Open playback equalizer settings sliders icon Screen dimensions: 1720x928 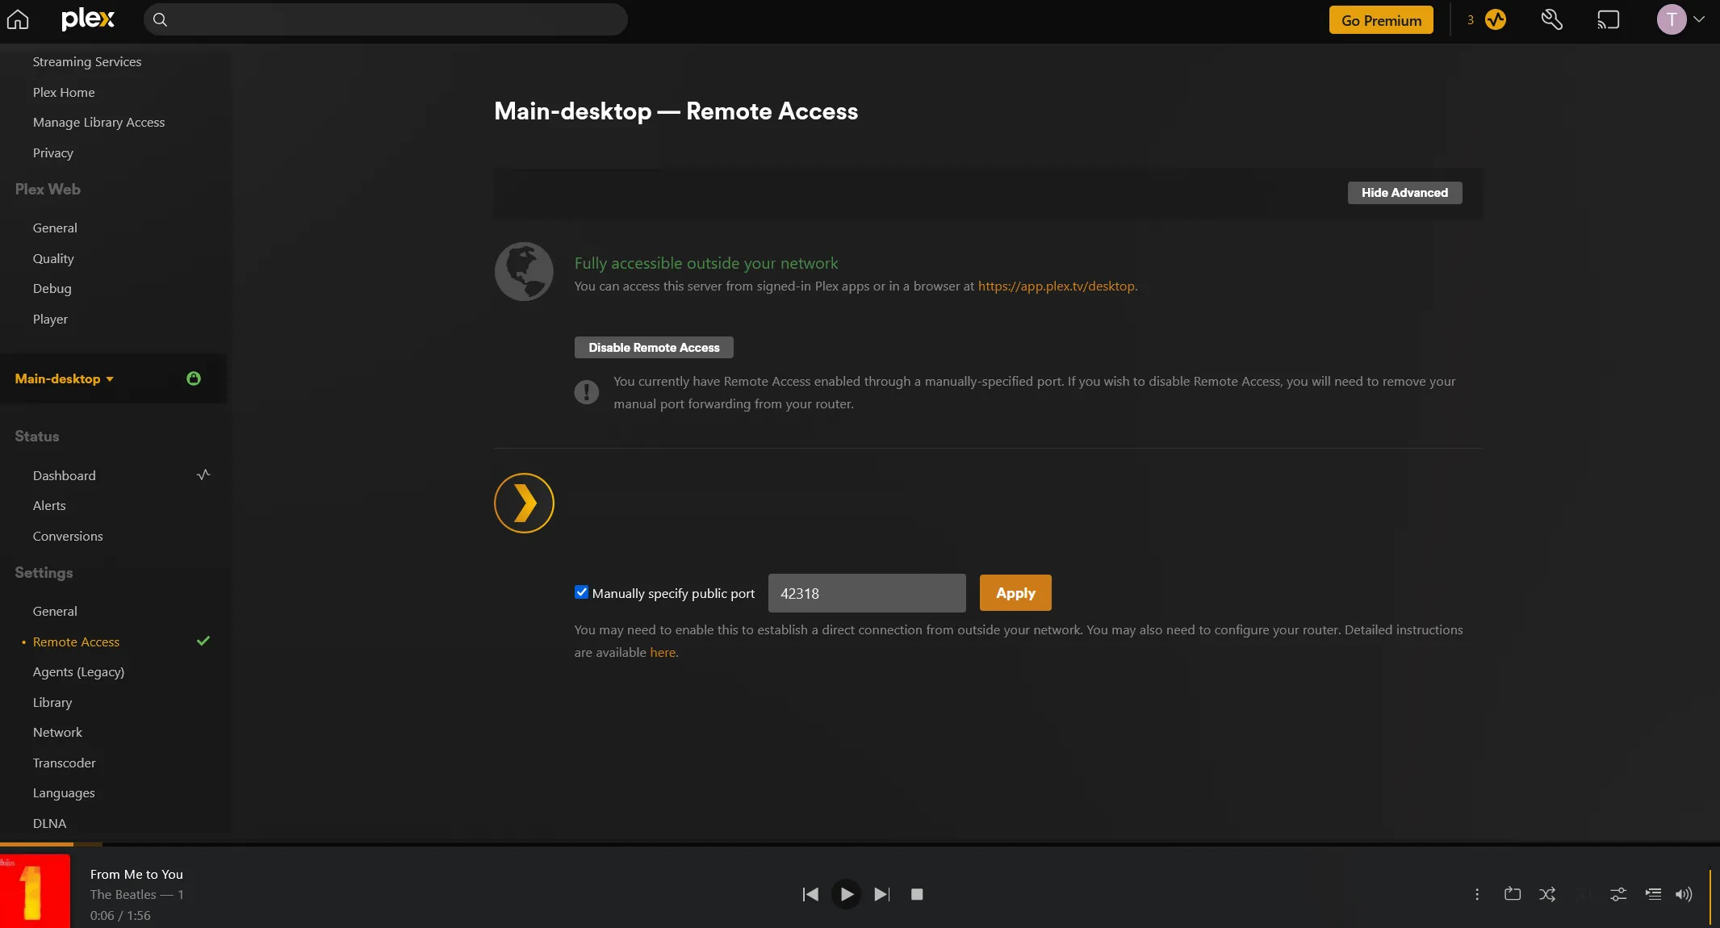tap(1618, 894)
